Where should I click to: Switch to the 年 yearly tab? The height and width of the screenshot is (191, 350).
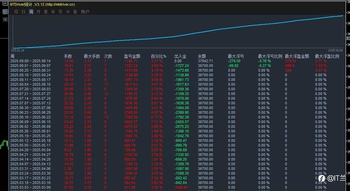(53, 12)
